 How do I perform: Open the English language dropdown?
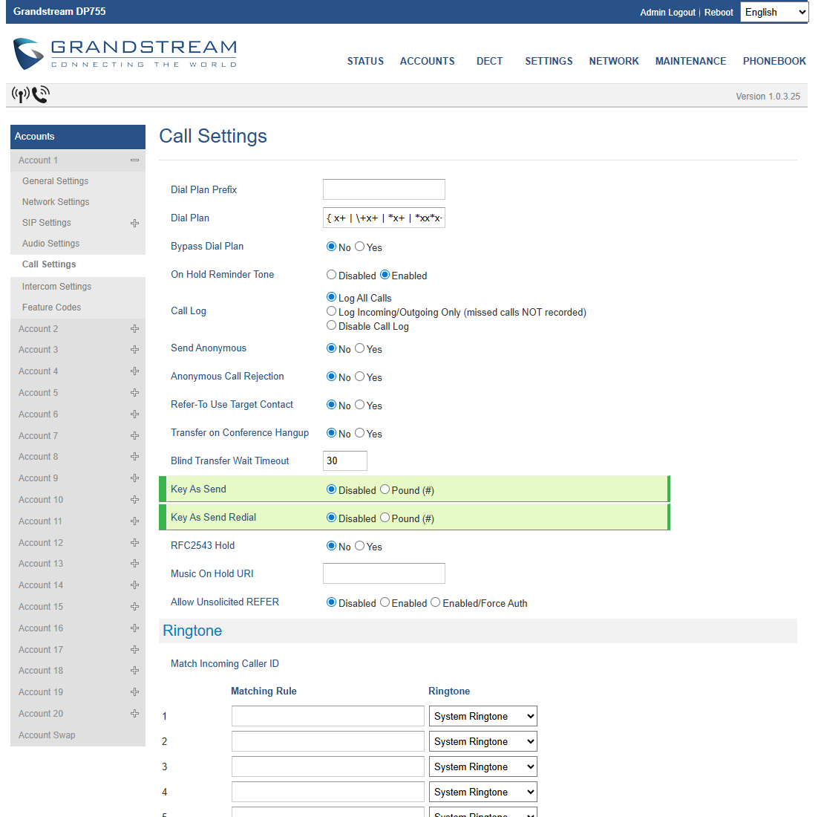coord(774,12)
